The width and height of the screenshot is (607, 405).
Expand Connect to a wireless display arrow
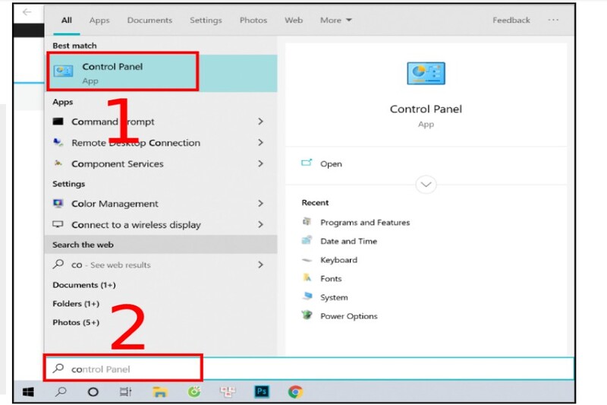(260, 224)
